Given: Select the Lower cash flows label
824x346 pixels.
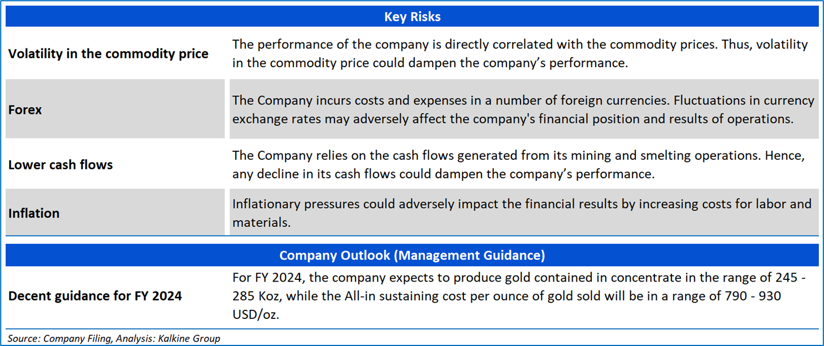Looking at the screenshot, I should 60,165.
